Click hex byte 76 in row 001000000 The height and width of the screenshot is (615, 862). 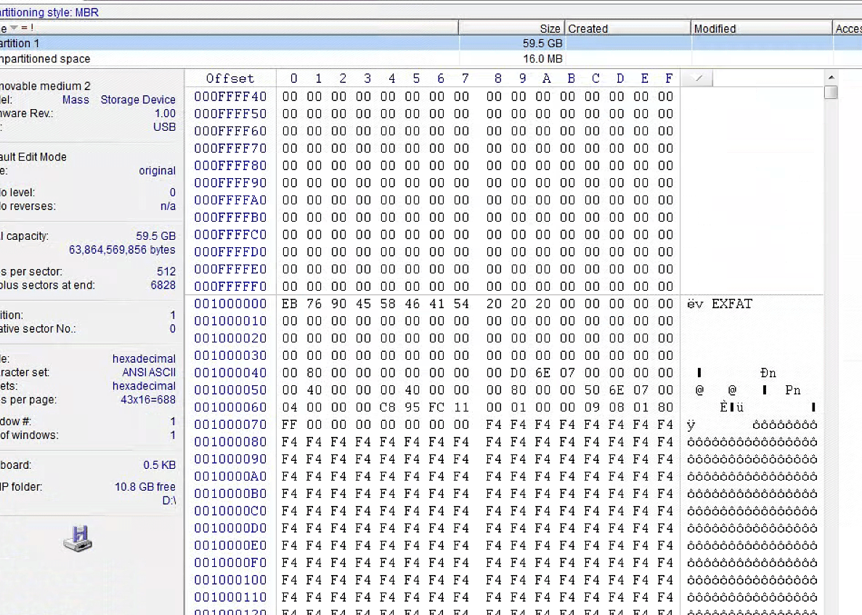314,304
